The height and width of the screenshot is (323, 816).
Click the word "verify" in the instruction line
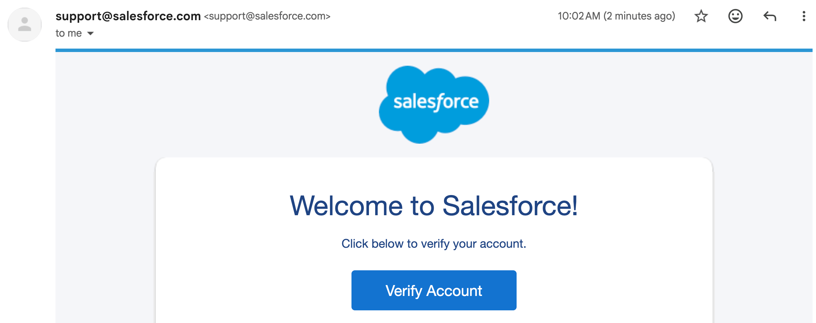coord(435,244)
